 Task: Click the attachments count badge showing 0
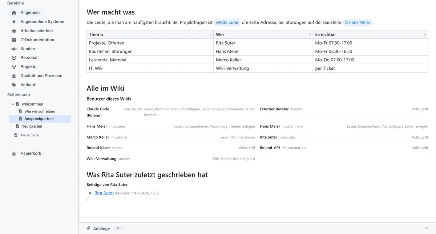click(x=117, y=229)
